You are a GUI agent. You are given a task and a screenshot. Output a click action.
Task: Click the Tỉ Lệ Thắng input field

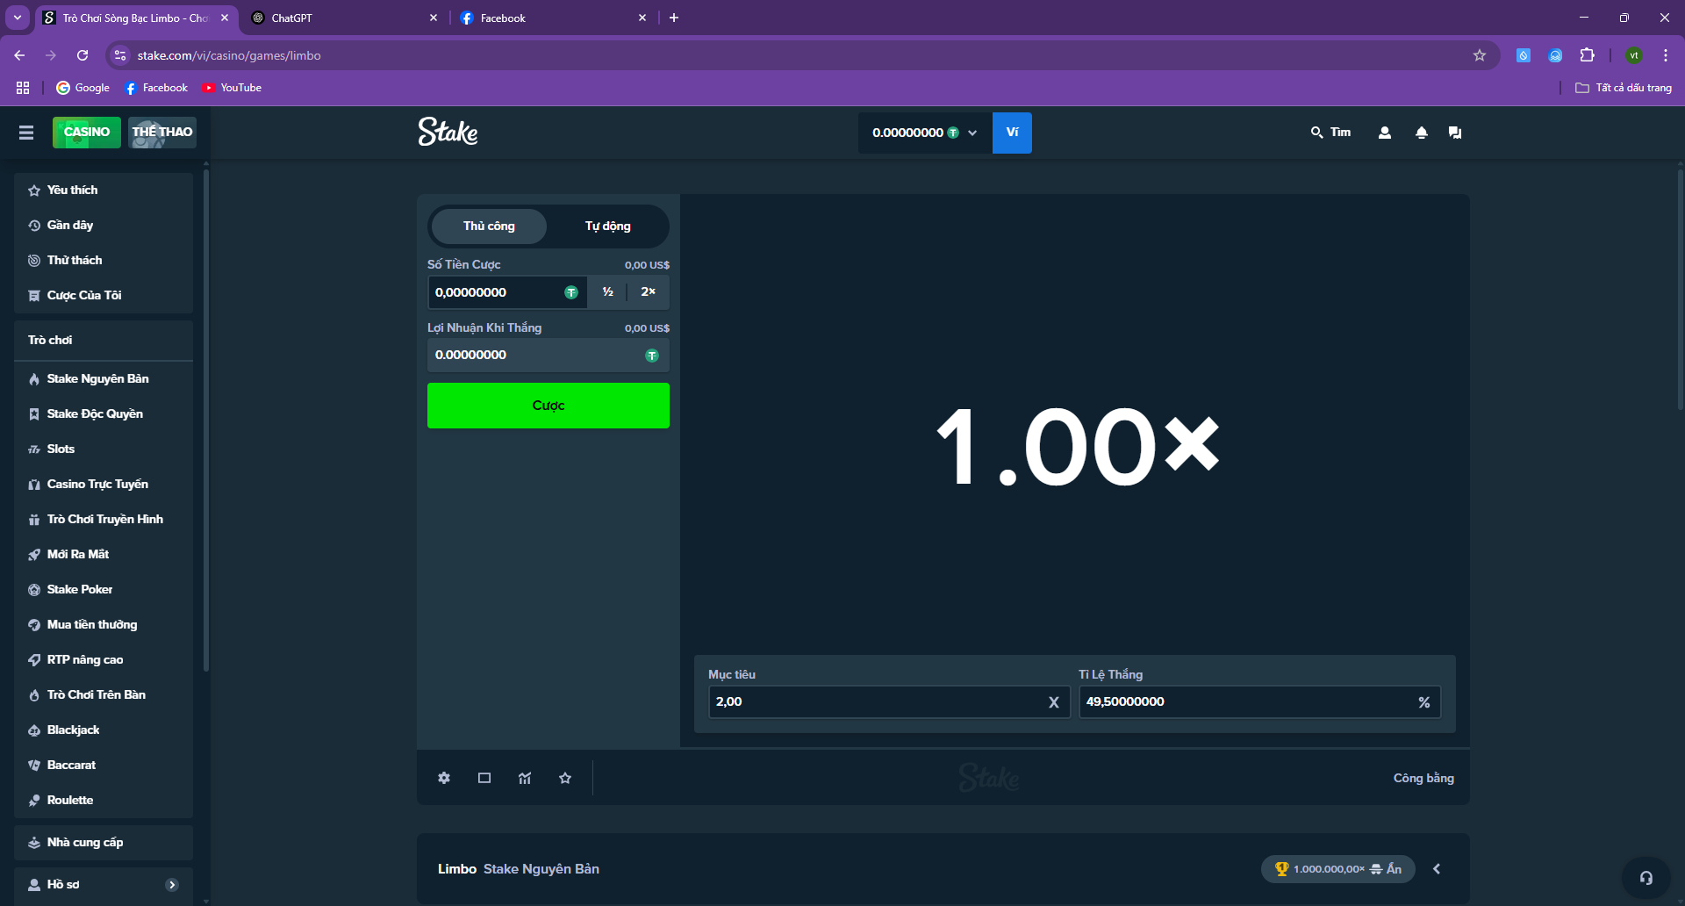click(1259, 702)
